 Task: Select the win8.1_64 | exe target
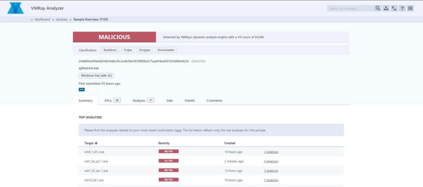(x=94, y=152)
